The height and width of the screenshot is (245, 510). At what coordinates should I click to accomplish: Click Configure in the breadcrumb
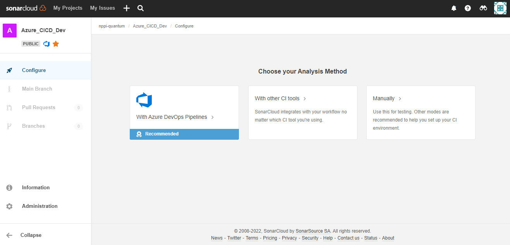point(184,26)
